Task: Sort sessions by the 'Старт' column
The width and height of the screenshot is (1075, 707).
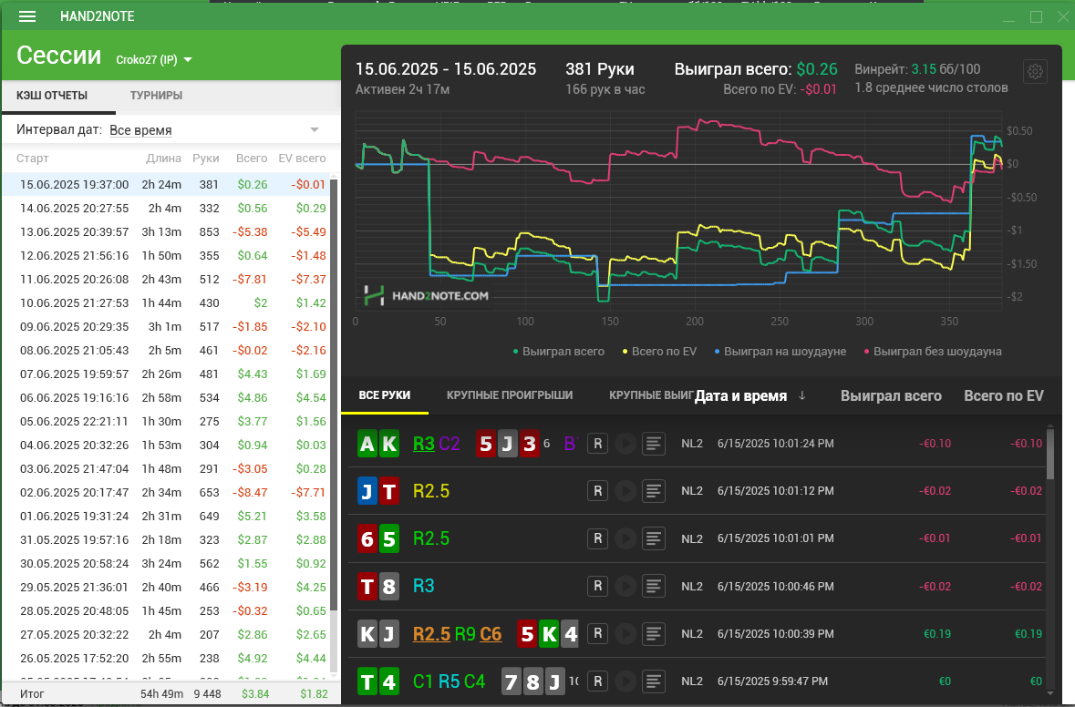Action: click(x=33, y=159)
